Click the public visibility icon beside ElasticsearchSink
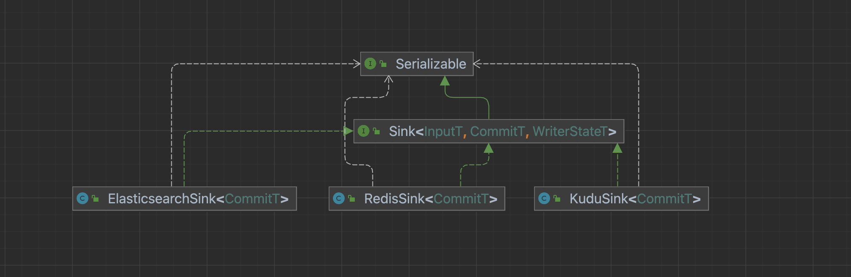Screen dimensions: 851x277 95,199
